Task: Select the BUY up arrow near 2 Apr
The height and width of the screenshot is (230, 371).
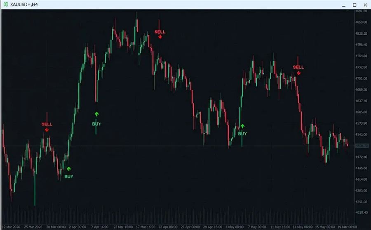Action: [68, 169]
